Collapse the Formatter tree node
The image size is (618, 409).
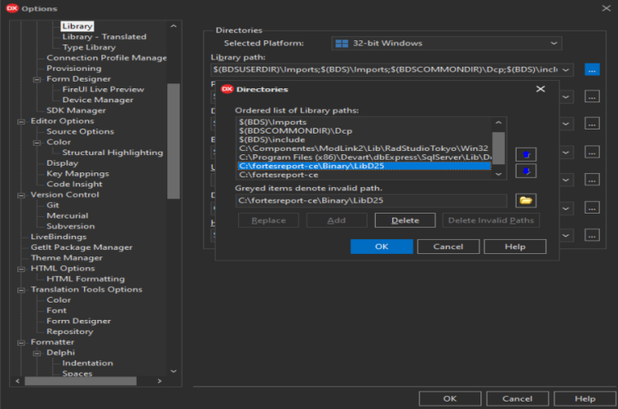pos(21,343)
